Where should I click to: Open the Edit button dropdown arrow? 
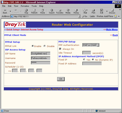[107, 11]
